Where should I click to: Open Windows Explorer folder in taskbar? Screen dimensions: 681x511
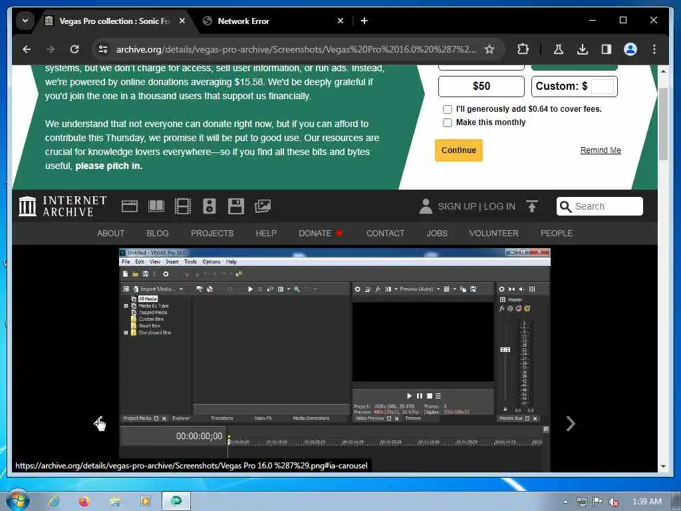pos(114,502)
